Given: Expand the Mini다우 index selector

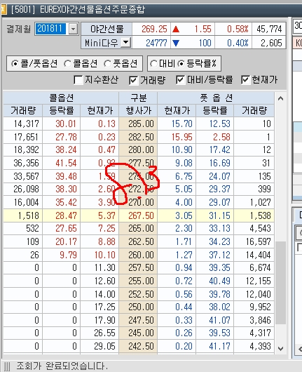Looking at the screenshot, I should pos(125,43).
